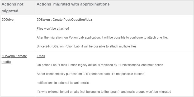Open the underlined Email heading link
The image size is (194, 97).
click(41, 56)
